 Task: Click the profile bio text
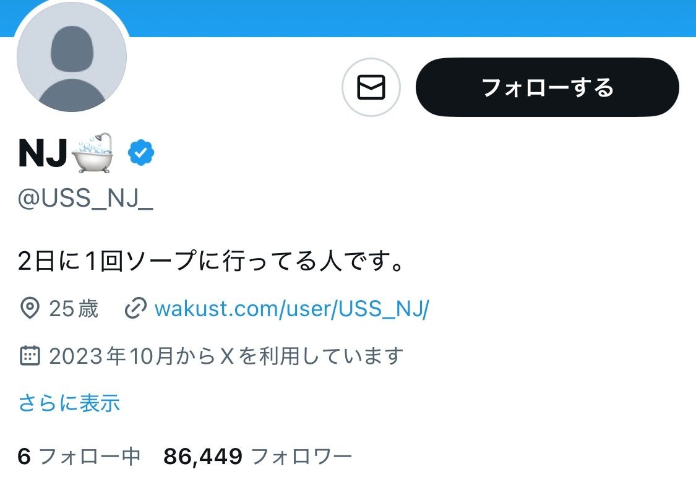(x=210, y=260)
